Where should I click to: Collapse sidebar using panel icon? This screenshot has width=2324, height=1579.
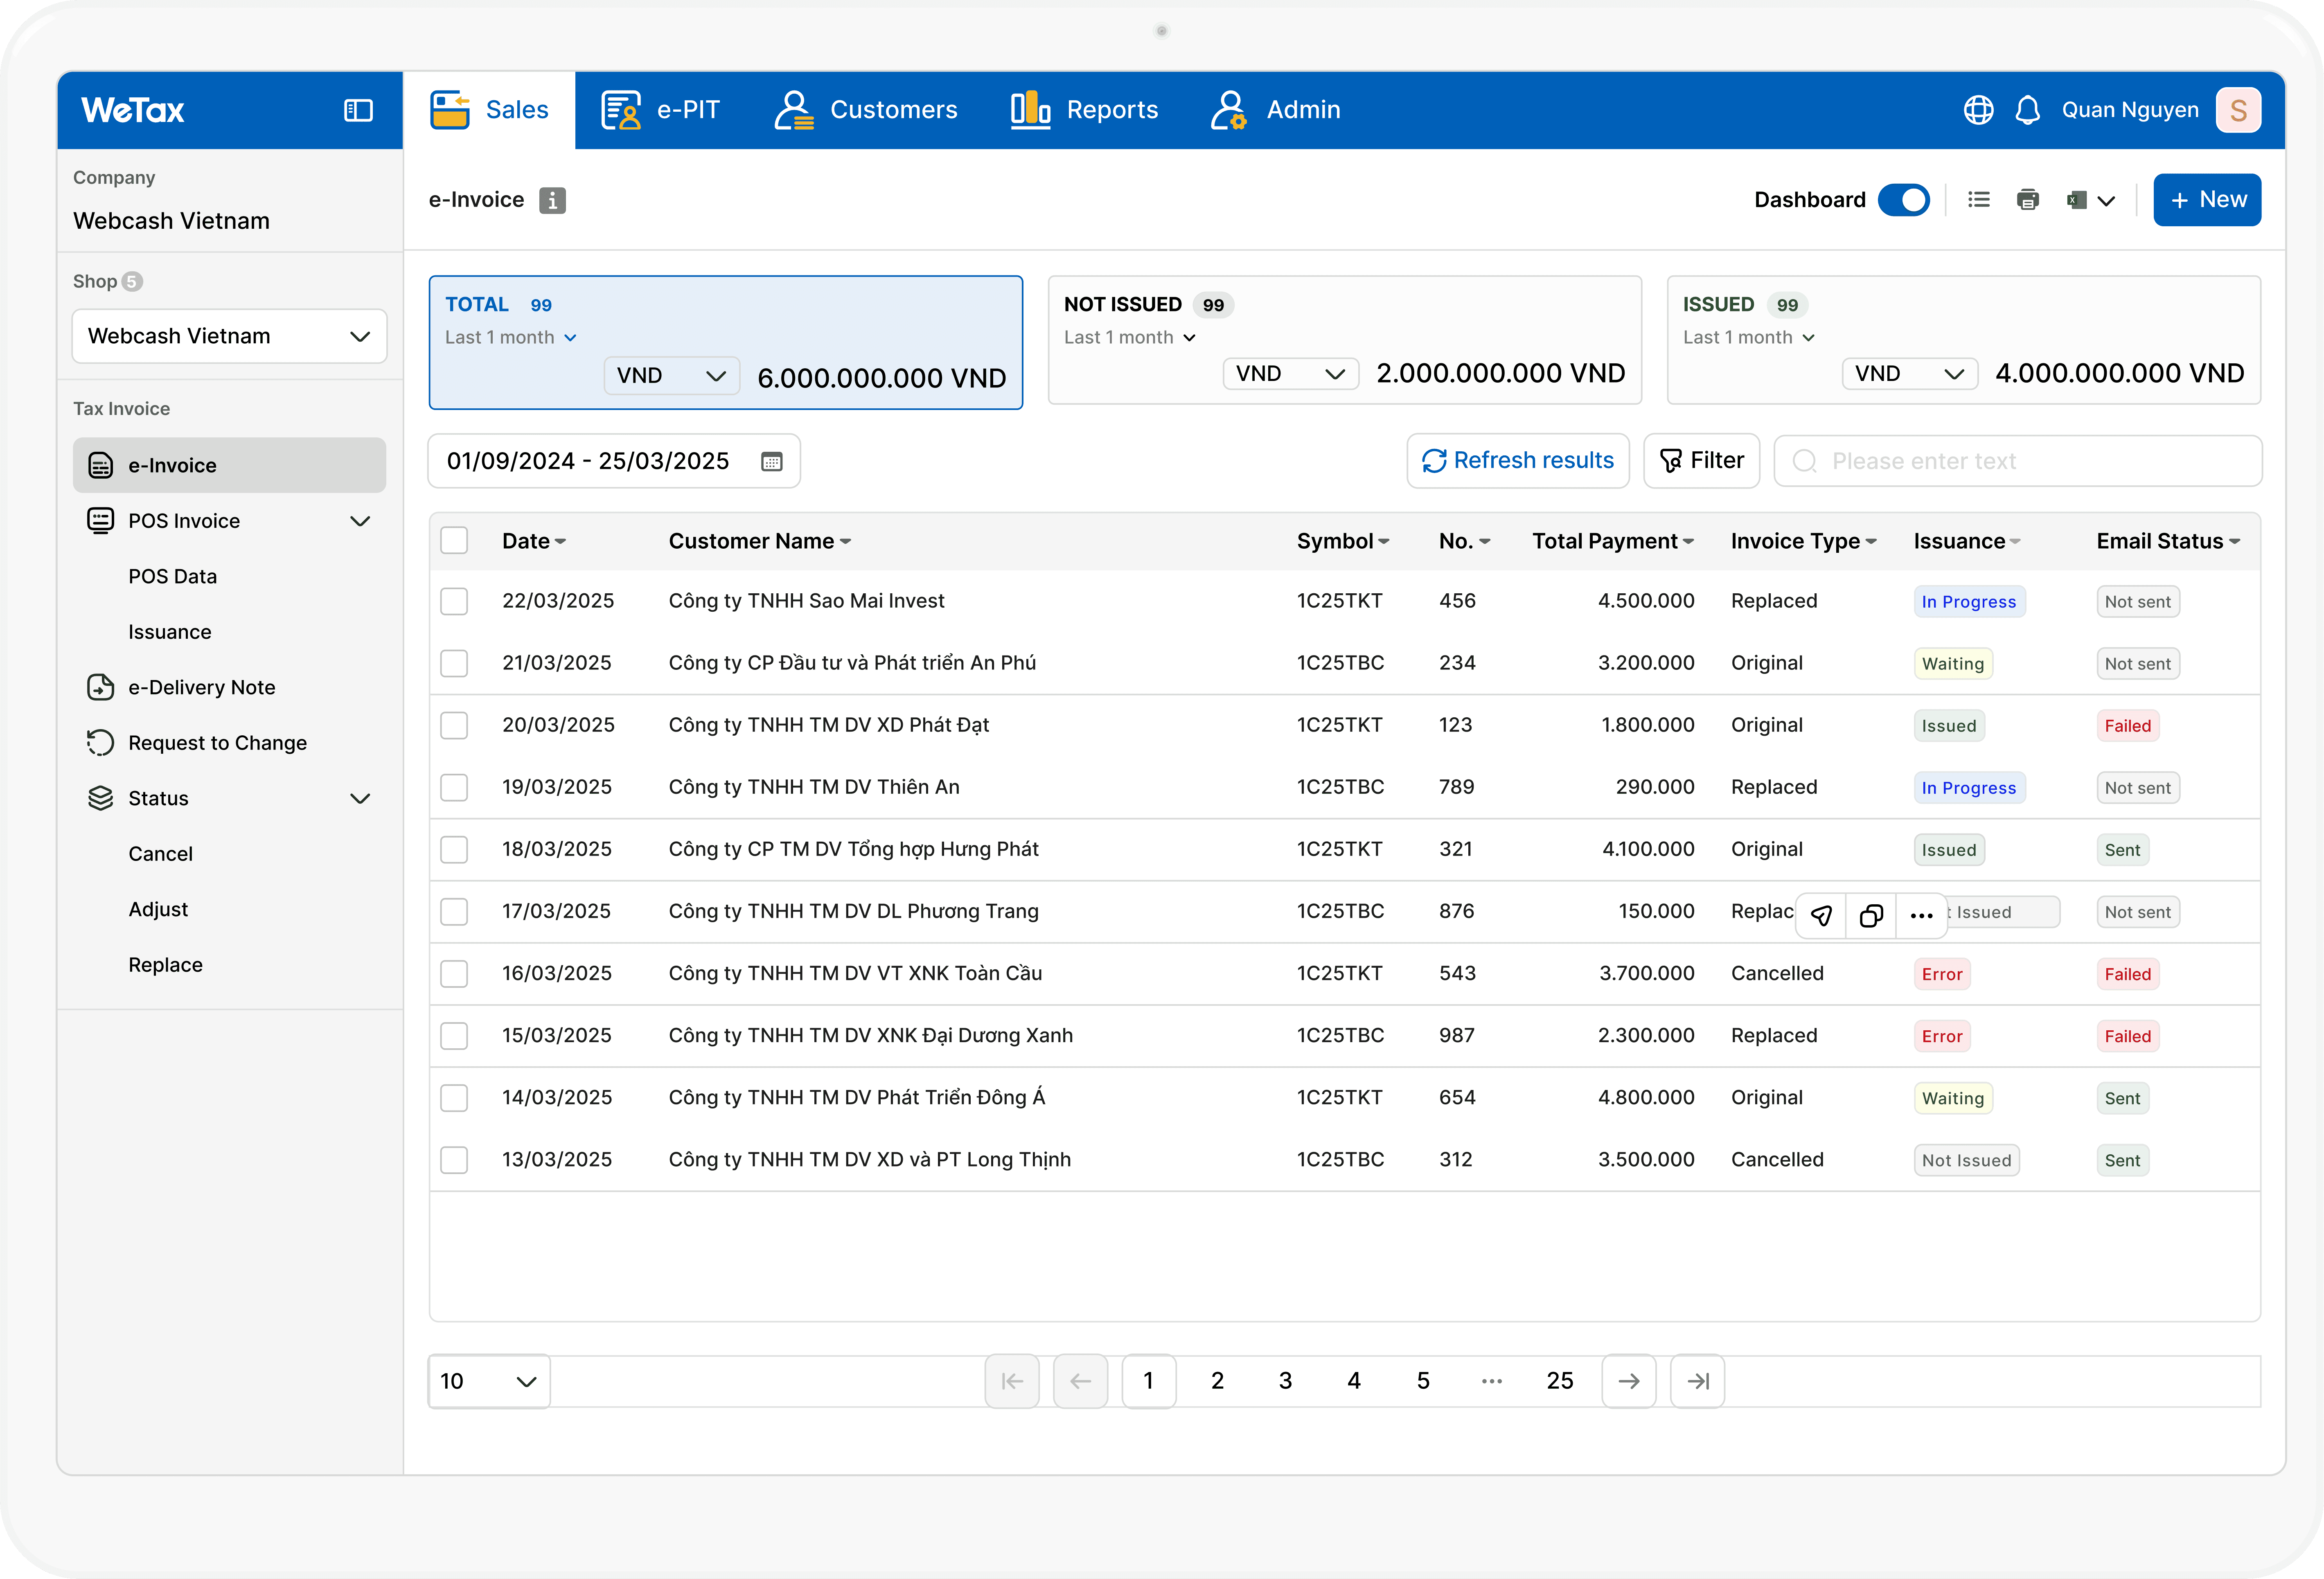(358, 110)
